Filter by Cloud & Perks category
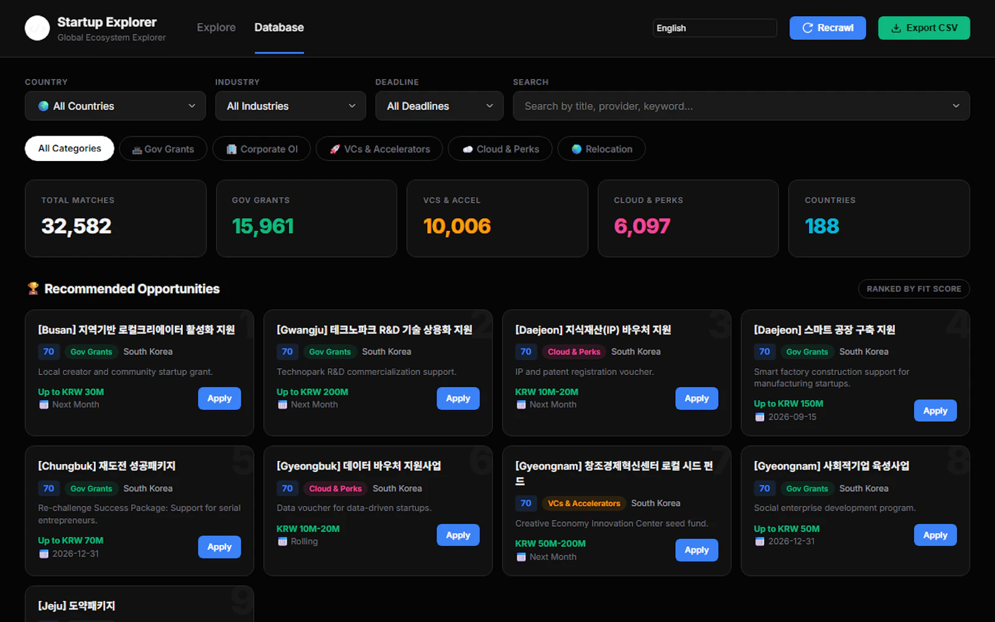The height and width of the screenshot is (622, 995). point(500,149)
